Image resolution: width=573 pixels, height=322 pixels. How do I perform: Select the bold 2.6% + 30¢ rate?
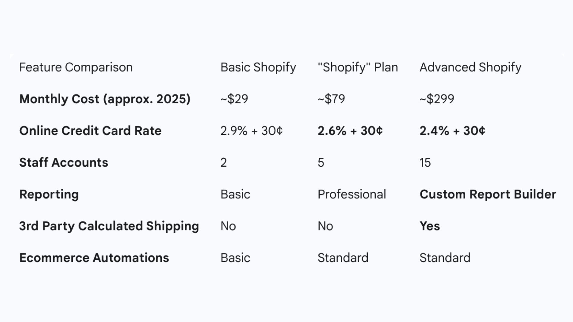point(350,131)
